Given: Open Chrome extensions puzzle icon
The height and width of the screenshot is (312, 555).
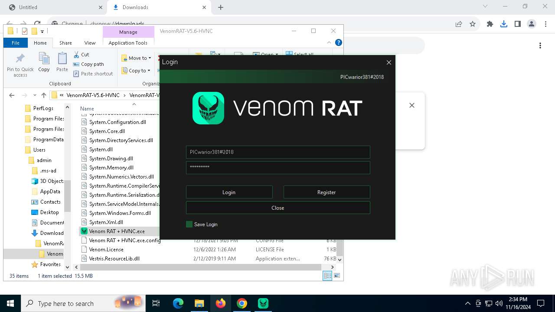Looking at the screenshot, I should tap(490, 24).
